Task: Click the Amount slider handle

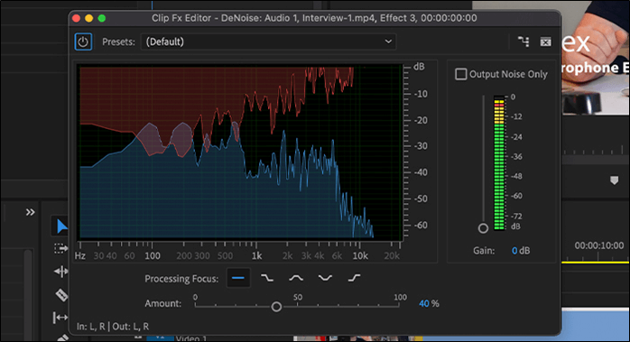Action: 276,307
